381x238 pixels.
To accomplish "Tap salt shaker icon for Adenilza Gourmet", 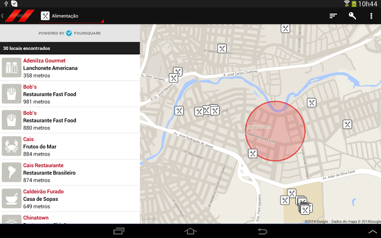I will (11, 68).
